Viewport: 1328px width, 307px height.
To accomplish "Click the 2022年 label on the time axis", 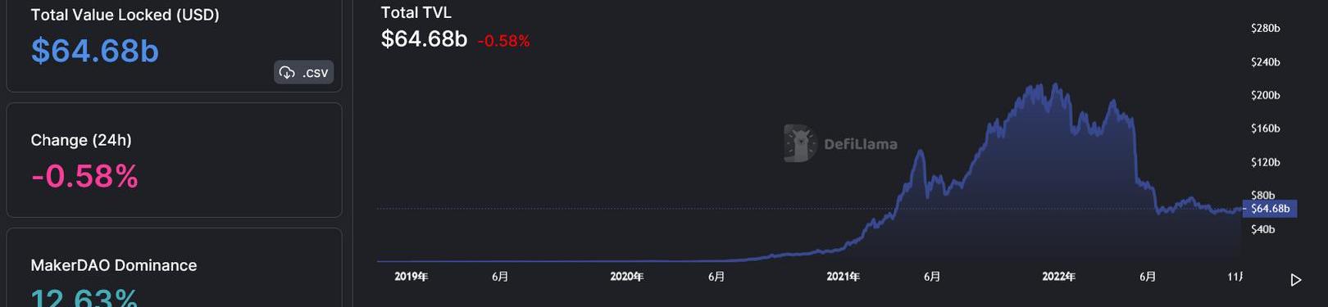I will tap(1059, 277).
